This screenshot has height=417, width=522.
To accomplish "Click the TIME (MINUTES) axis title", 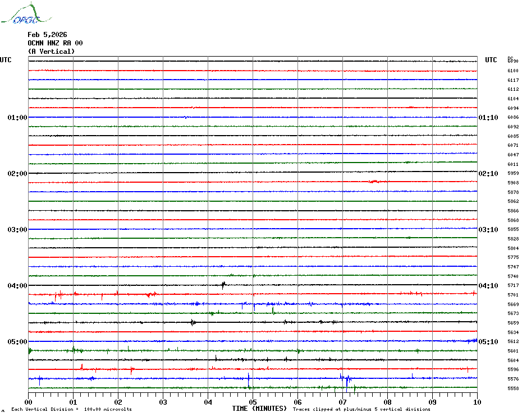I will [259, 409].
